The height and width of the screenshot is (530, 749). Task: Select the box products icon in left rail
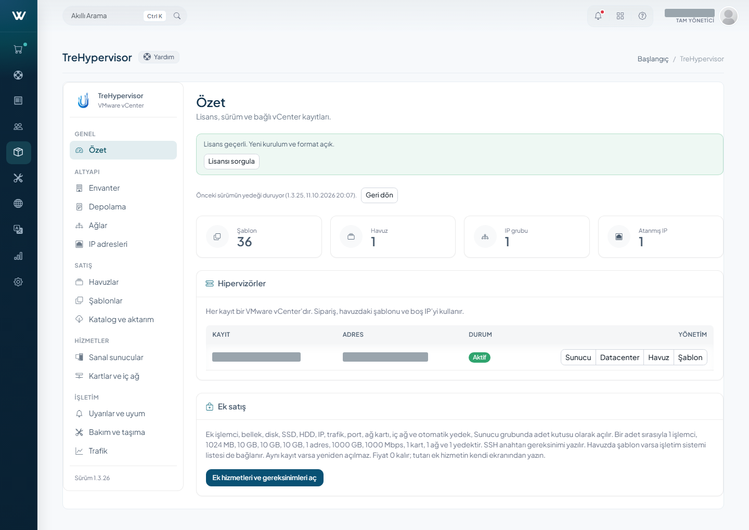(18, 152)
